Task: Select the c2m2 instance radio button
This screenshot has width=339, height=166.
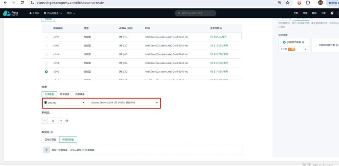Action: point(46,71)
